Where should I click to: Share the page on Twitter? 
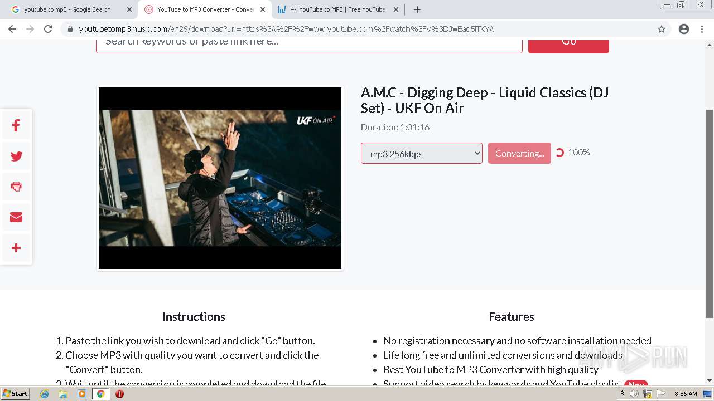(16, 157)
